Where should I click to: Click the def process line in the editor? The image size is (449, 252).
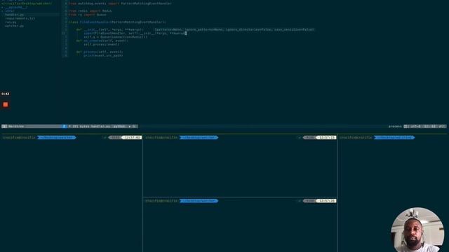click(x=100, y=52)
